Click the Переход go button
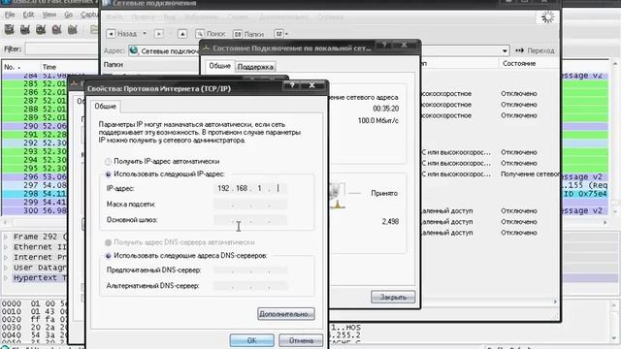 point(536,50)
